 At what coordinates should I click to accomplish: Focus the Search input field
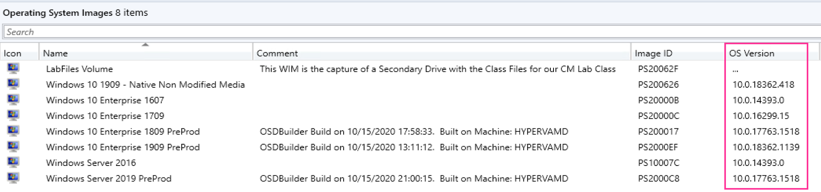(396, 32)
